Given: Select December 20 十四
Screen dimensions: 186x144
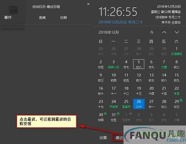Looking at the screenshot, I should (151, 91).
